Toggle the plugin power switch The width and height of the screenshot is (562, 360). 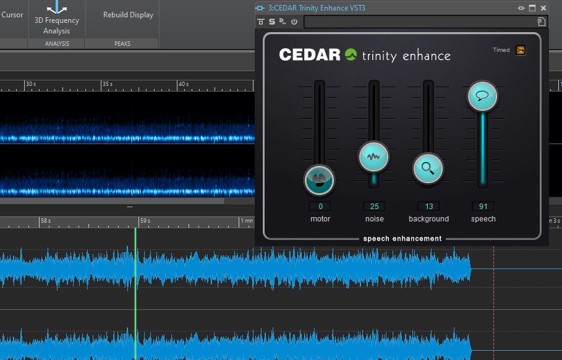(x=294, y=22)
